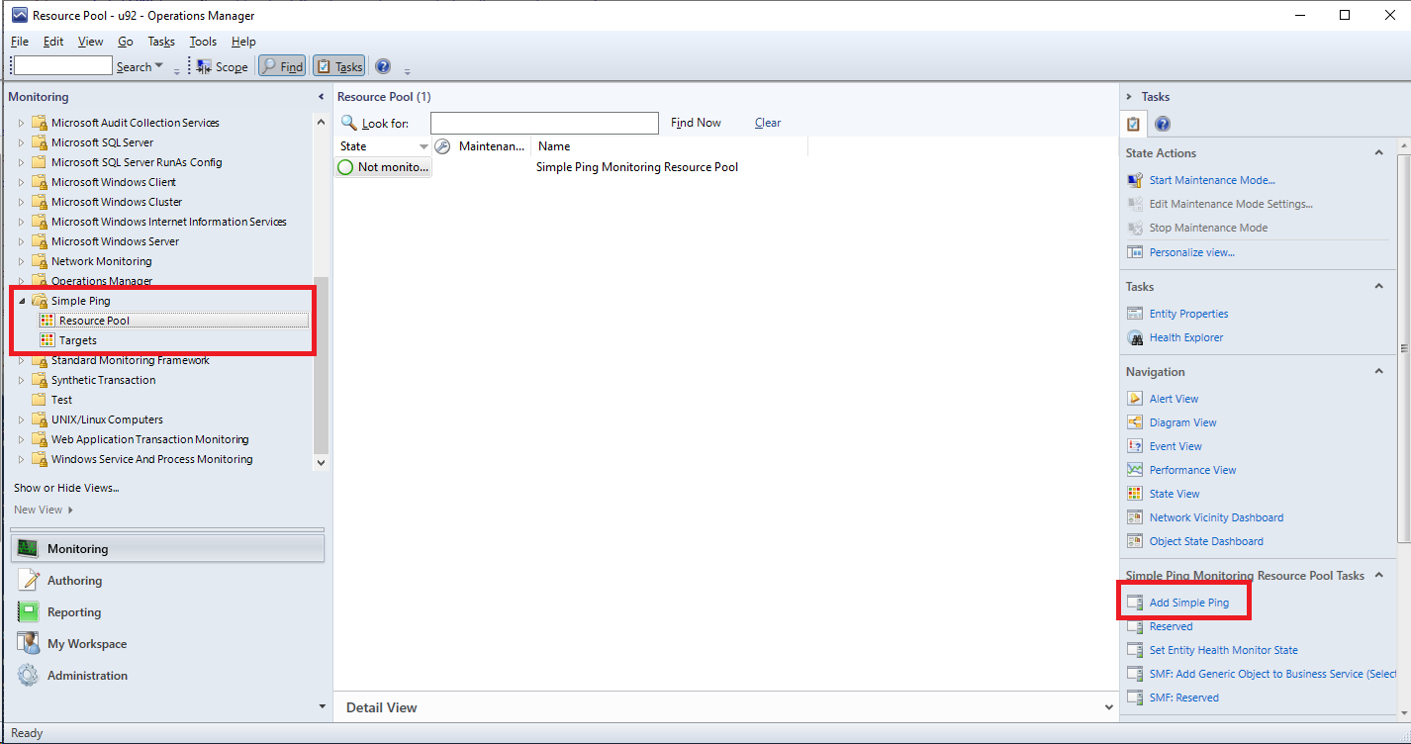Select the Tasks tab icon in Tasks pane

pos(1134,124)
